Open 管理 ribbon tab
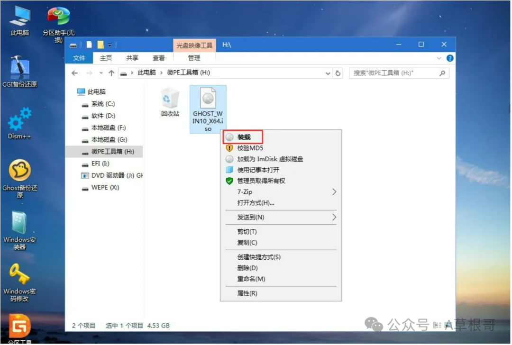This screenshot has height=345, width=512. (x=194, y=58)
